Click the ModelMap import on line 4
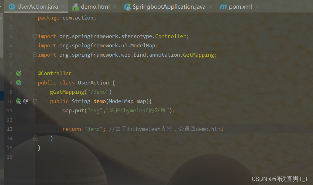This screenshot has height=185, width=313. (x=143, y=46)
